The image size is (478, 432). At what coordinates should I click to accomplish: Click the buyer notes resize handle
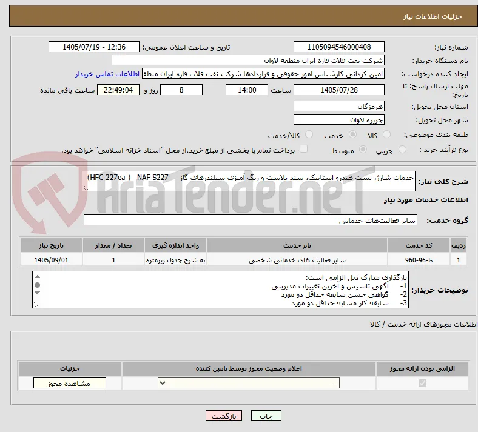coord(36,304)
